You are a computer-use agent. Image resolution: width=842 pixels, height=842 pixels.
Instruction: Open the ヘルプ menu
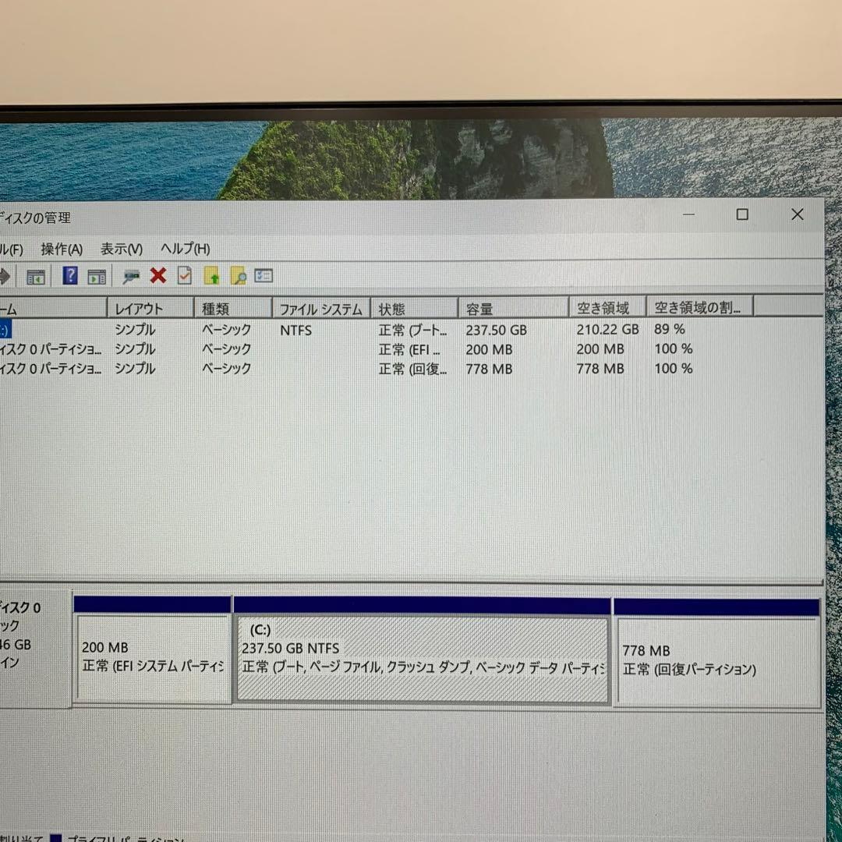click(x=183, y=249)
